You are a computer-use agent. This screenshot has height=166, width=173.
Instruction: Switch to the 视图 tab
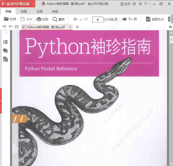24,11
